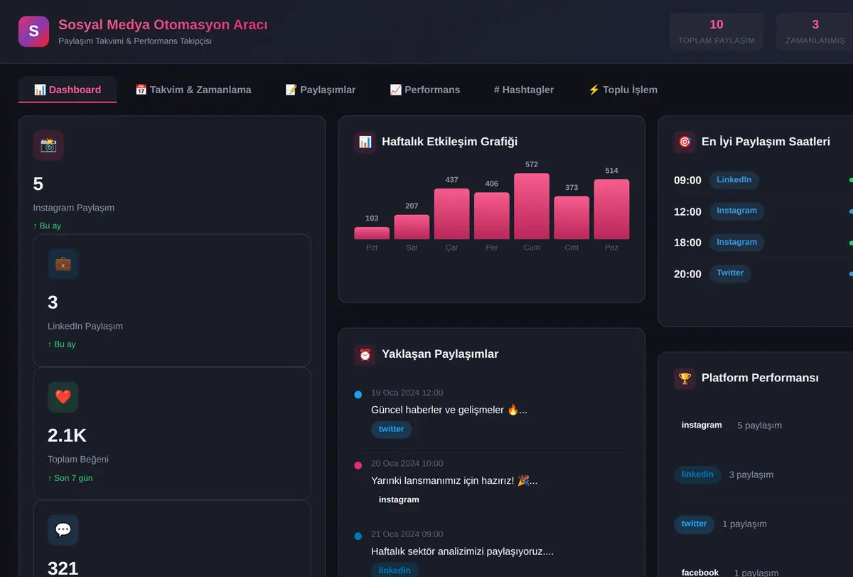Click the chart icon beside Haftalık Etkileşim Grafiği
Screen dimensions: 853x577
click(x=365, y=142)
